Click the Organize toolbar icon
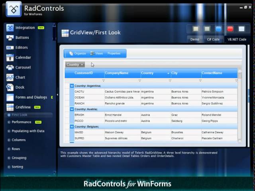The image size is (255, 191). click(x=71, y=53)
